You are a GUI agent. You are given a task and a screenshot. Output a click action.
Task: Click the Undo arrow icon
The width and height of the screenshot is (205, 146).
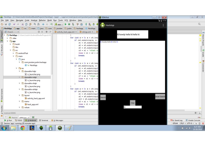click(14, 24)
